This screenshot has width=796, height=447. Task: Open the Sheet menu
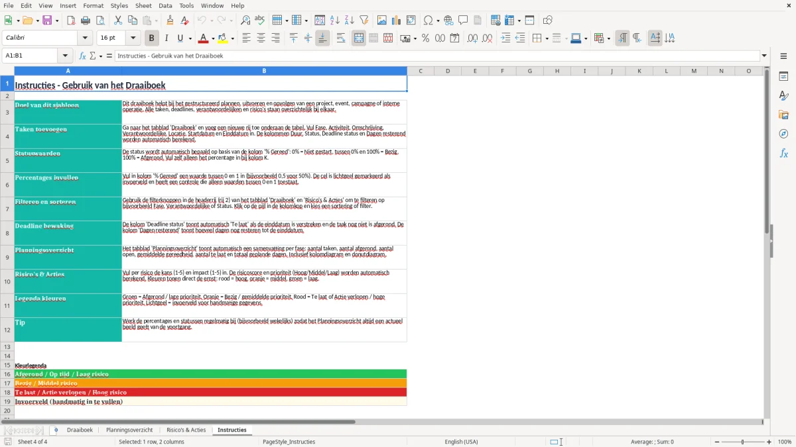coord(143,5)
